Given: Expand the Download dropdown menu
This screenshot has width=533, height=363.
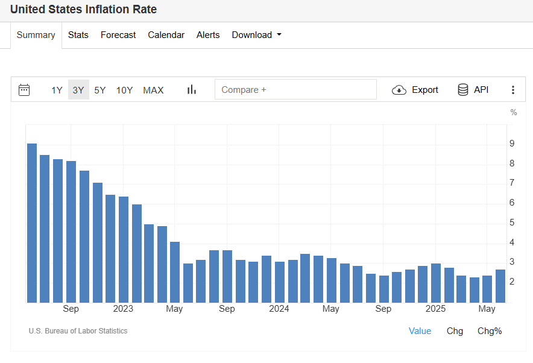Looking at the screenshot, I should tap(256, 35).
